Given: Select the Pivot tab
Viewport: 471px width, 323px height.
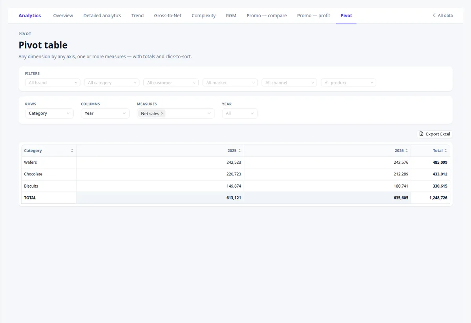Looking at the screenshot, I should click(346, 16).
